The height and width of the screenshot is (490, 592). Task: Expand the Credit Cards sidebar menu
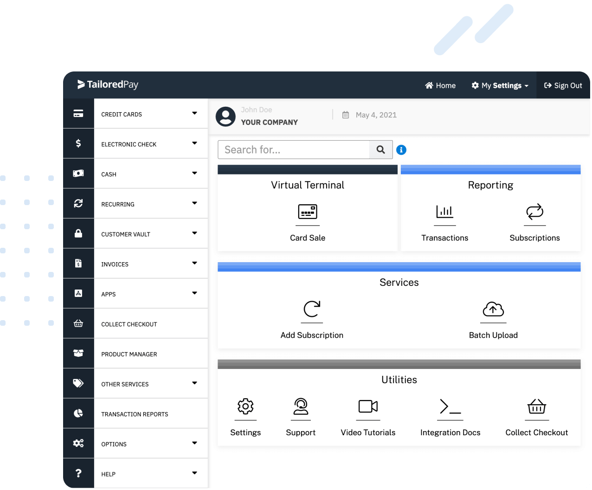pos(194,114)
